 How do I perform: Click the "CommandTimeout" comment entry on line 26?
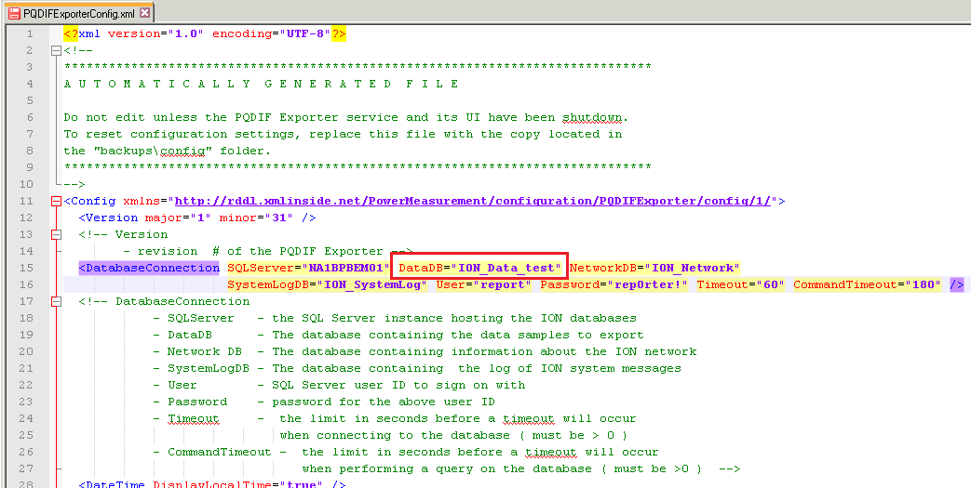(219, 452)
